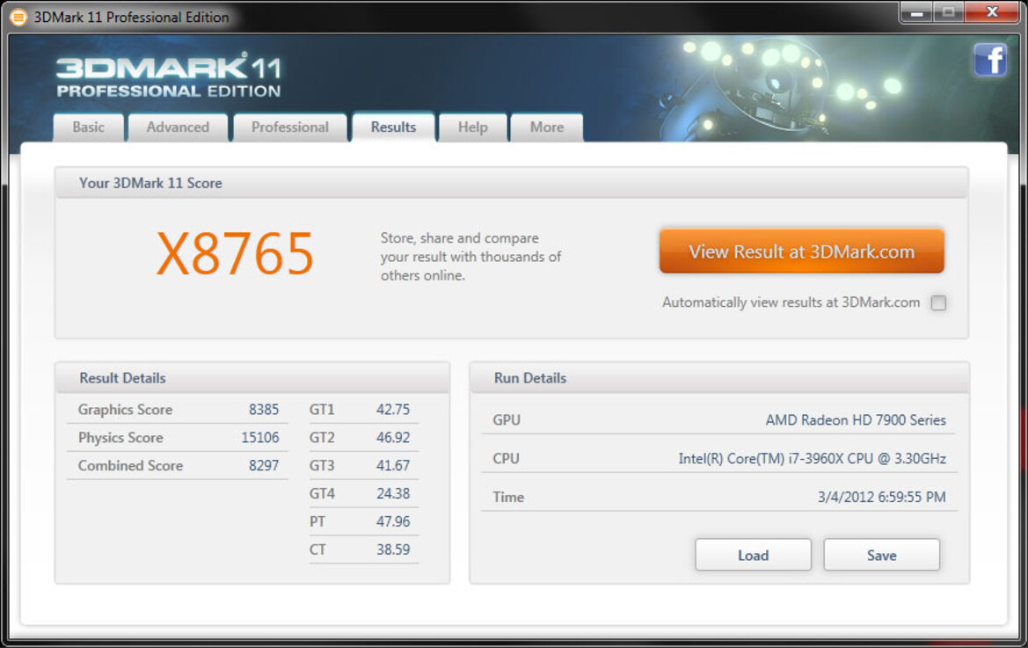Click the 3DMark 11 title bar icon
Viewport: 1028px width, 648px height.
point(18,17)
